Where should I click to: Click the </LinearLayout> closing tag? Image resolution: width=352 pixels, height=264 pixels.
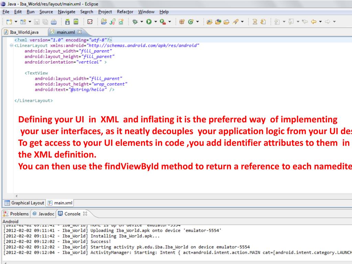coord(33,101)
